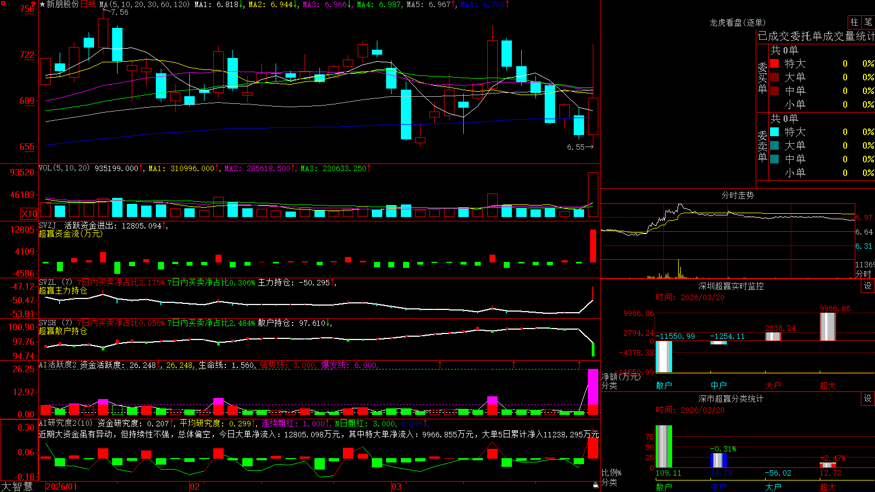Viewport: 875px width, 492px height.
Task: Click the SVZL indicator name
Action: point(48,282)
